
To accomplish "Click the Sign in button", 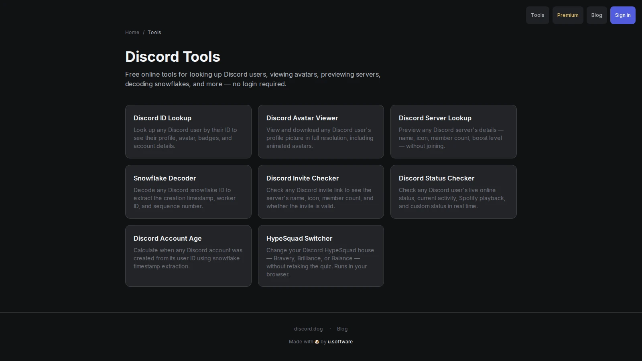I will click(623, 15).
